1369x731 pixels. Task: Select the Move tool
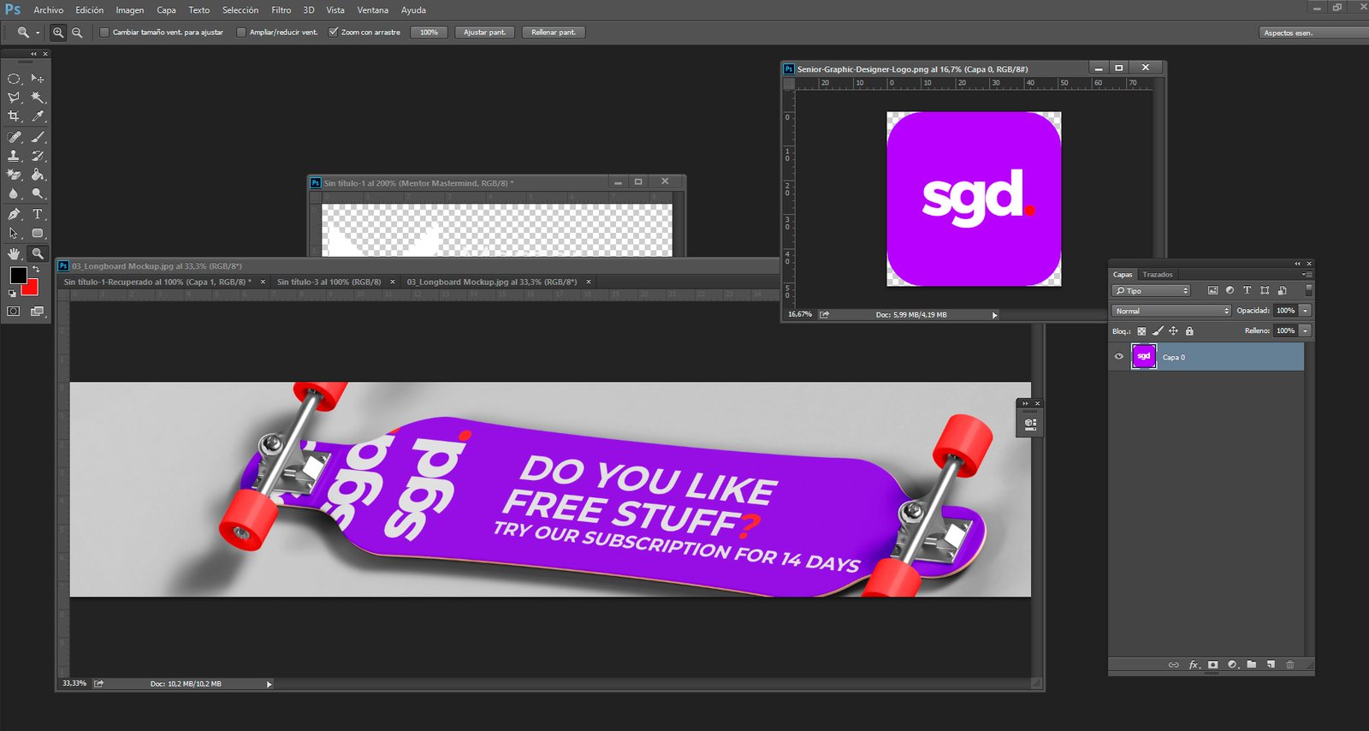pos(38,78)
